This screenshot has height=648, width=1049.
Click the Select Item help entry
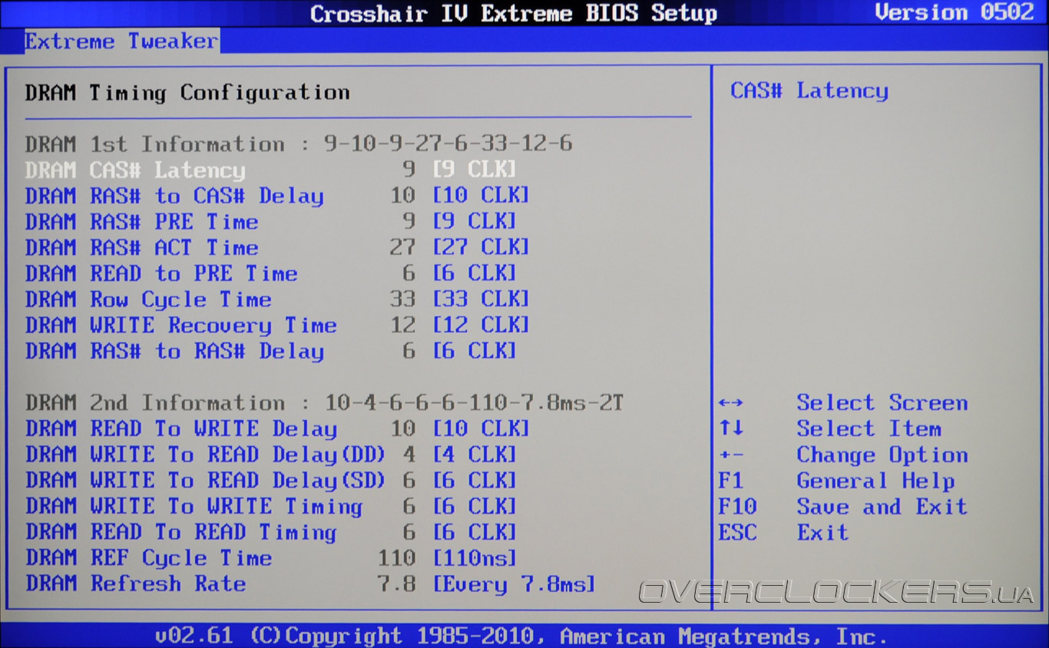869,429
